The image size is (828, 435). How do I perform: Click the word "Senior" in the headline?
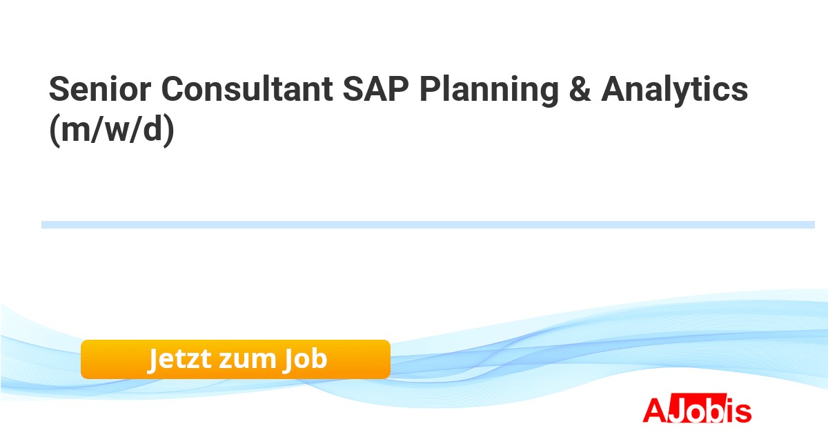pyautogui.click(x=98, y=90)
